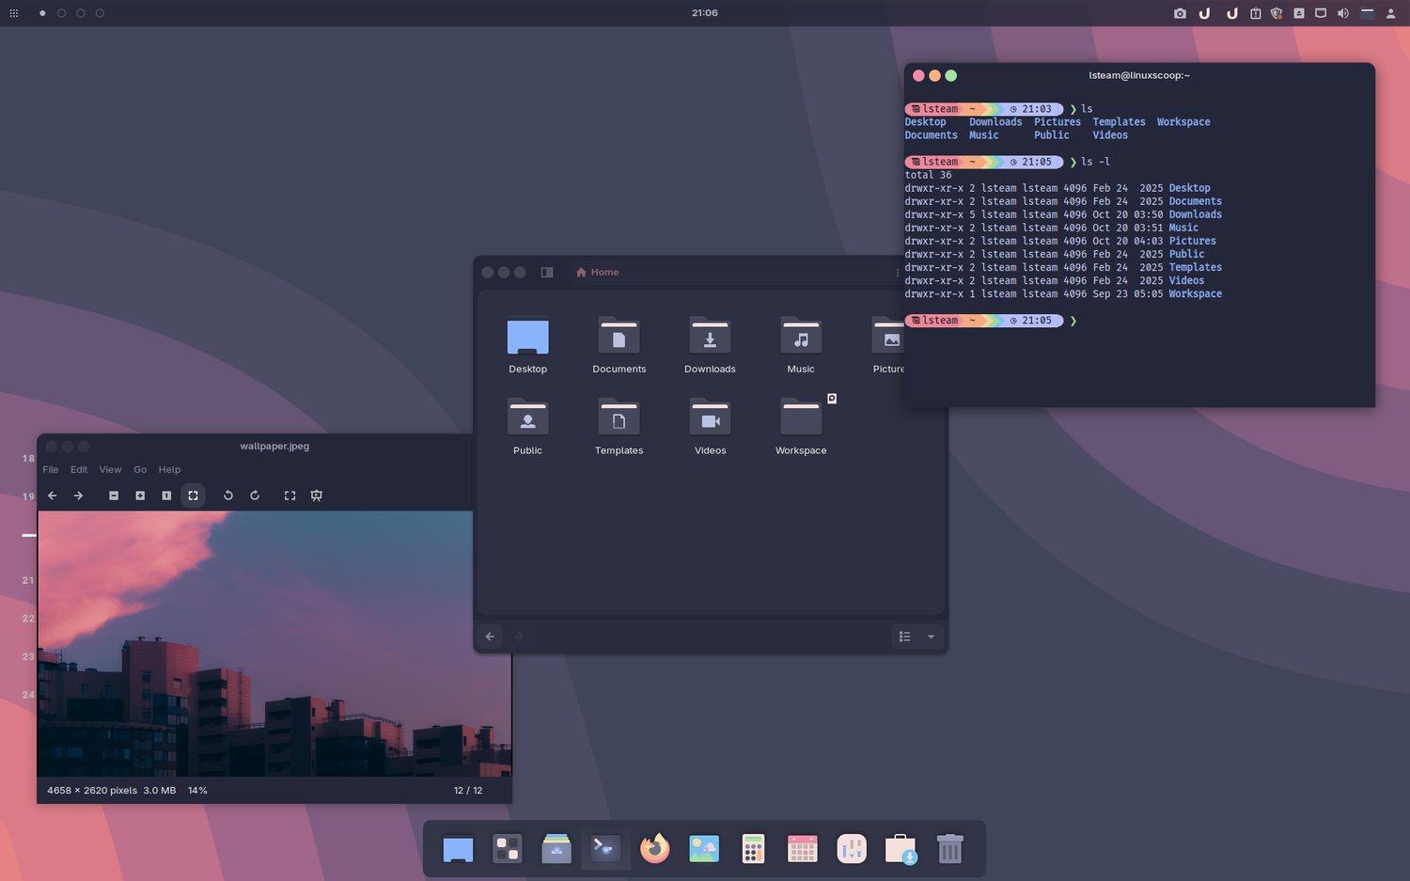Open the clock showing 21:06
Screen dimensions: 1410x881
click(x=705, y=13)
